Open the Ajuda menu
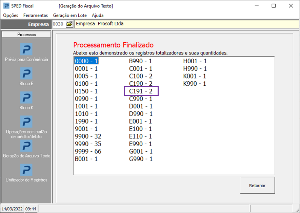300x213 pixels. click(98, 15)
